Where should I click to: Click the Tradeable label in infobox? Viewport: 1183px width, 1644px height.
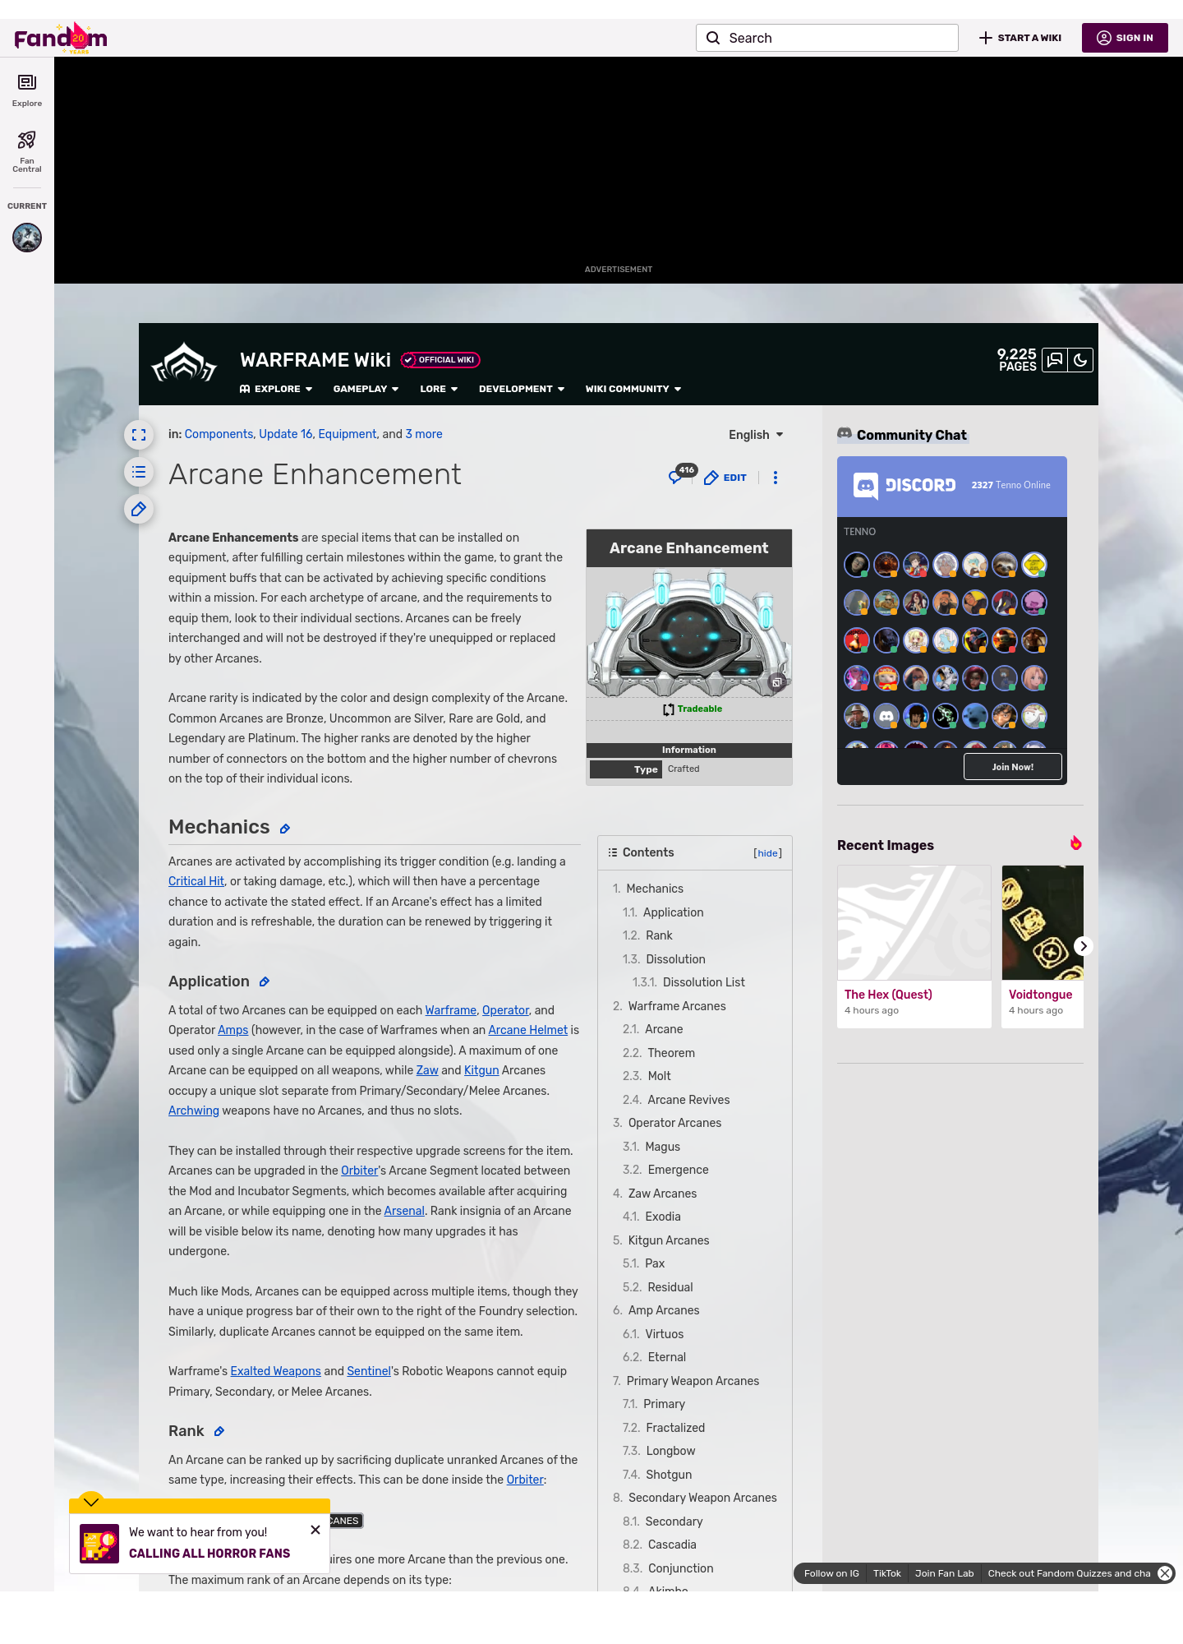(x=699, y=709)
